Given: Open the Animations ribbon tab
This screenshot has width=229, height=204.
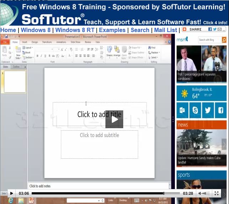Looking at the screenshot, I should [x=61, y=42].
